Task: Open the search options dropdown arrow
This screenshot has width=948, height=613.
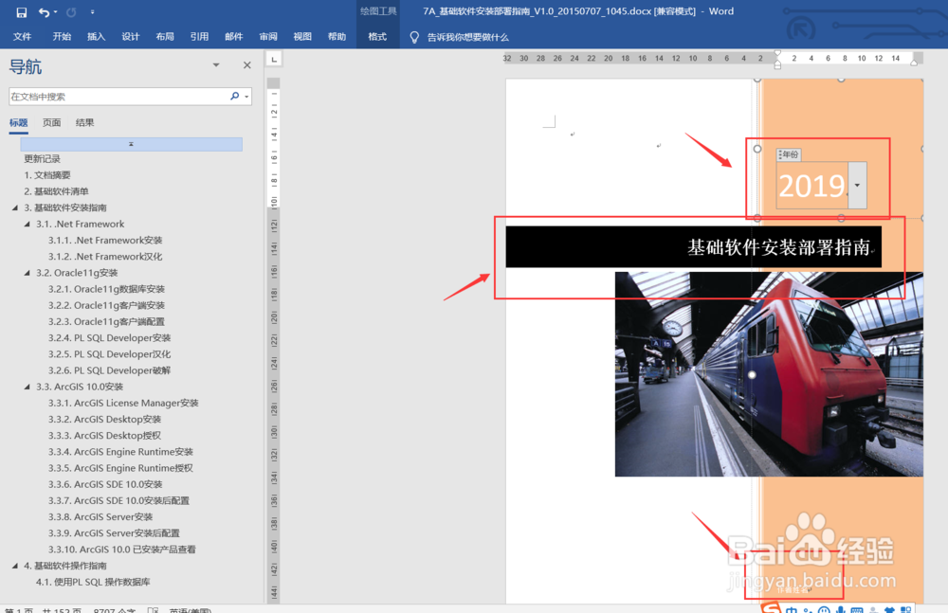Action: click(x=246, y=97)
